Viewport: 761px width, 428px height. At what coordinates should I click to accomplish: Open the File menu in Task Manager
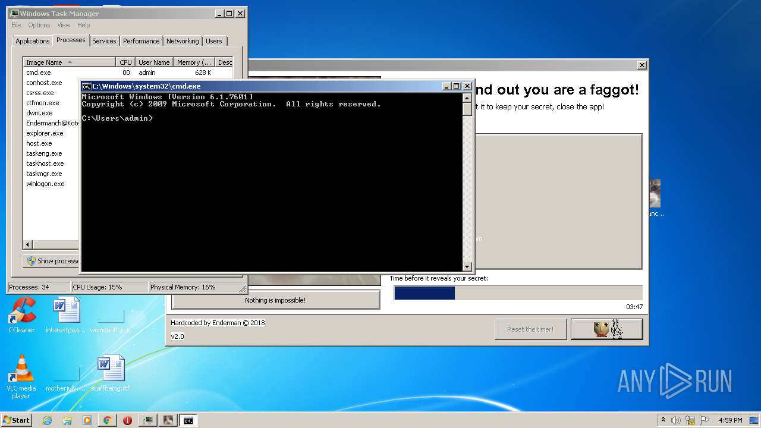tap(16, 25)
